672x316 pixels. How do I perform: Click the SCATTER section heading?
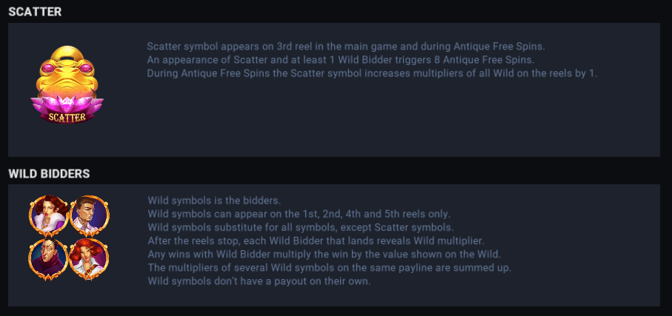[x=35, y=11]
